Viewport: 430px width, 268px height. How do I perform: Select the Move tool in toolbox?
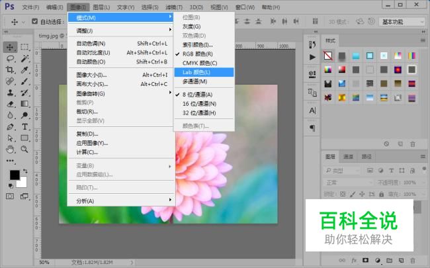[10, 47]
